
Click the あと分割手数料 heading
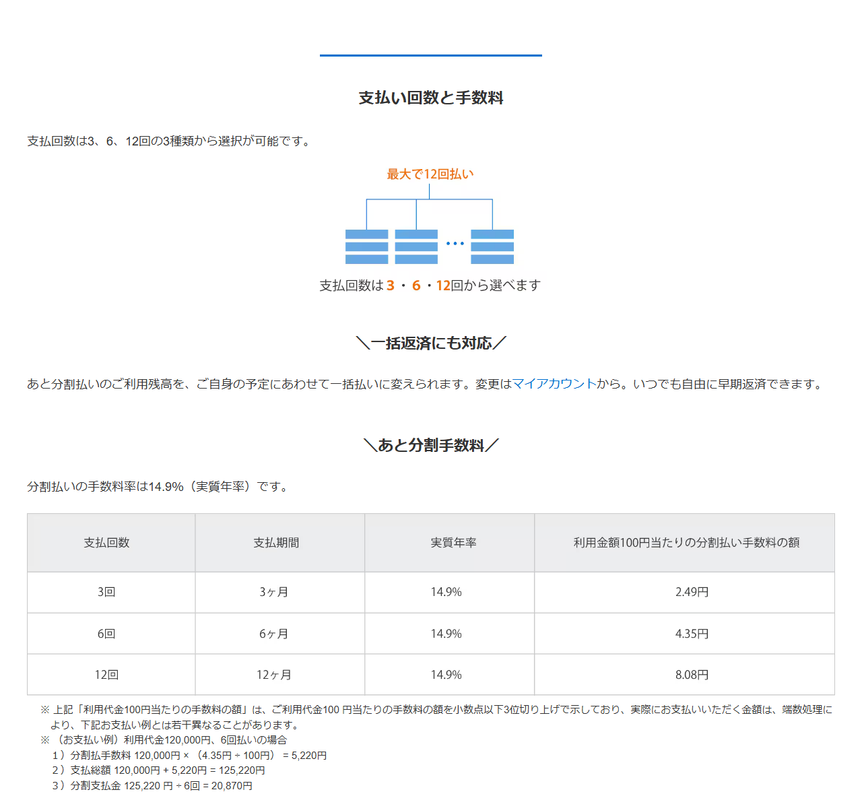click(431, 445)
